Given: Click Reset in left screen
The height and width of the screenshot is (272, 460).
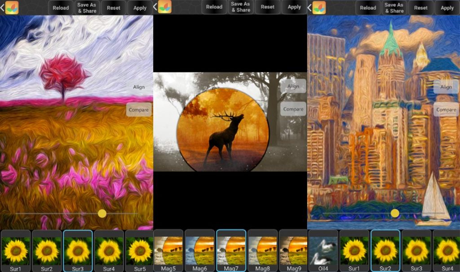Looking at the screenshot, I should (x=114, y=8).
